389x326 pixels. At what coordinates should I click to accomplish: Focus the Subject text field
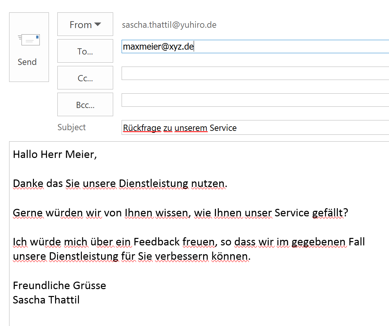tap(254, 128)
